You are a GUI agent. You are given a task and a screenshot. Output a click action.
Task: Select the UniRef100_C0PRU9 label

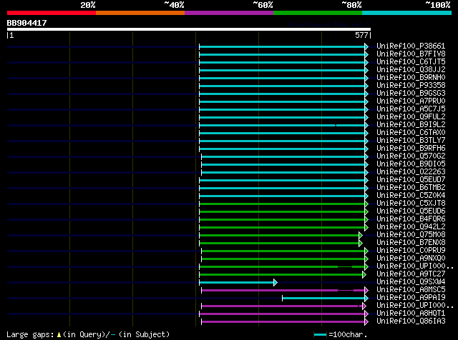coord(411,251)
